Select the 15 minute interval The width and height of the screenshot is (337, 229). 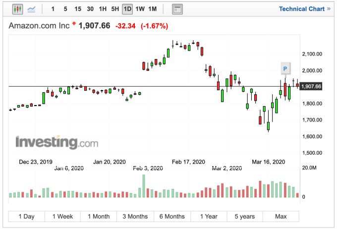78,9
